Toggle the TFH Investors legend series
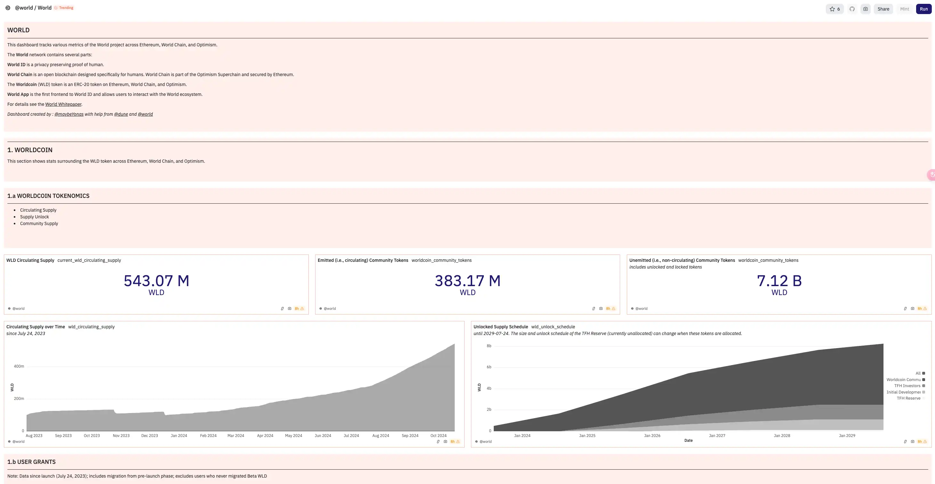The image size is (935, 484). (x=907, y=386)
